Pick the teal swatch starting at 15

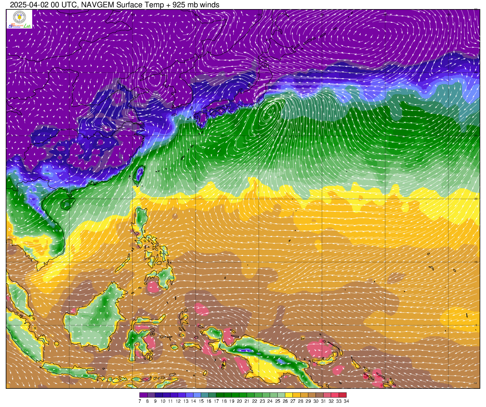[x=205, y=395]
